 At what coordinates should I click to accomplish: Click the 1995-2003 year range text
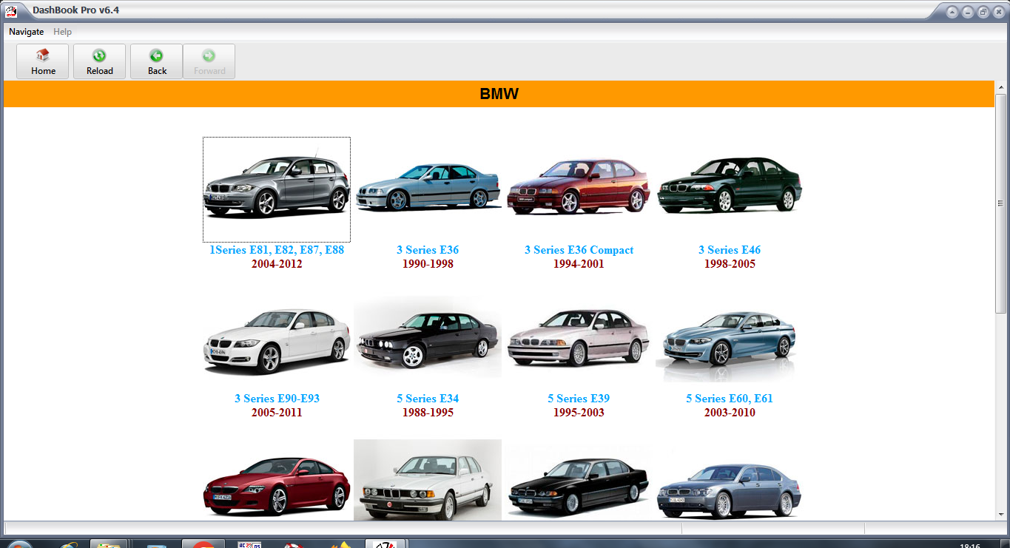point(579,413)
